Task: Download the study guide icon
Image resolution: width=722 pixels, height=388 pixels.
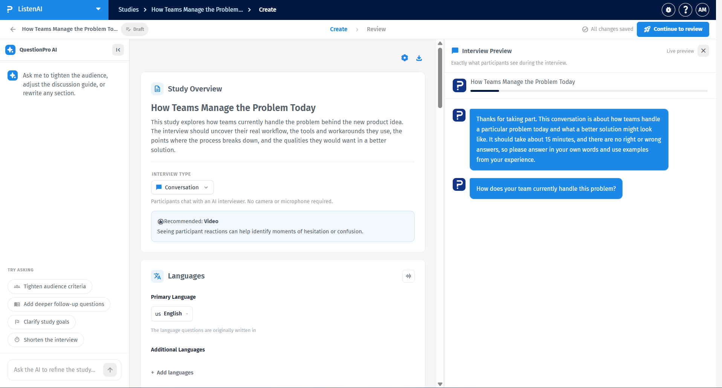Action: pos(419,58)
